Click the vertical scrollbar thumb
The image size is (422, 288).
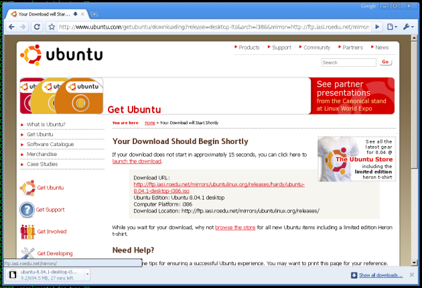pyautogui.click(x=414, y=105)
